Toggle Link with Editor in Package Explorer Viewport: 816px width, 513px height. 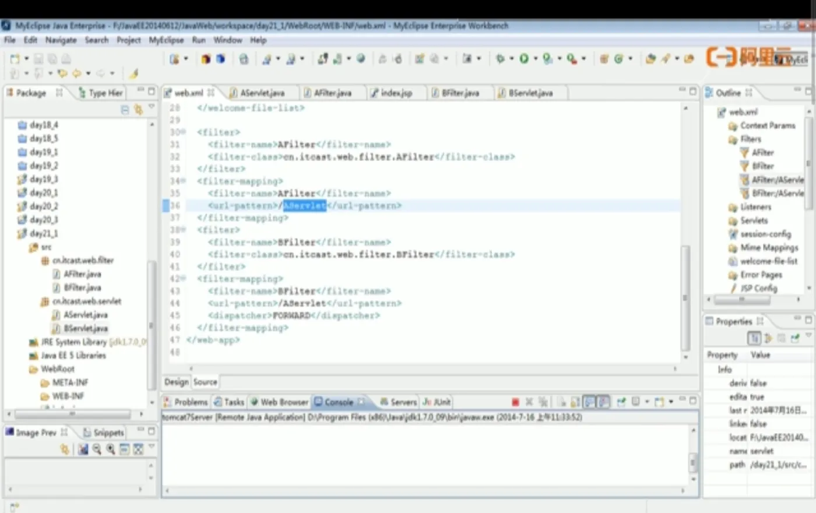tap(138, 110)
